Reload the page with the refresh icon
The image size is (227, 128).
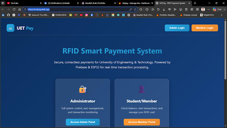14,9
